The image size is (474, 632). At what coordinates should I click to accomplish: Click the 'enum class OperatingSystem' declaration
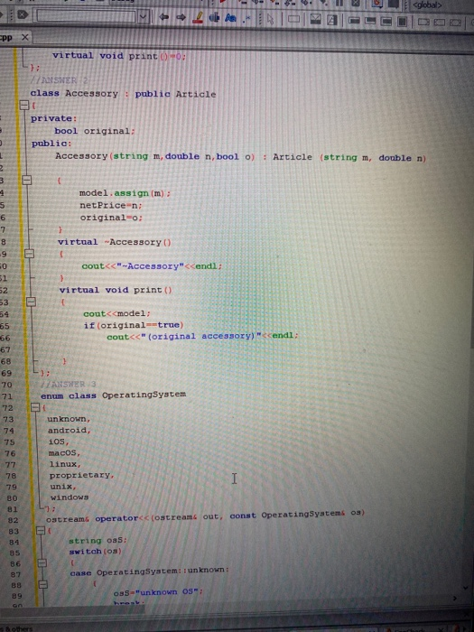click(113, 395)
